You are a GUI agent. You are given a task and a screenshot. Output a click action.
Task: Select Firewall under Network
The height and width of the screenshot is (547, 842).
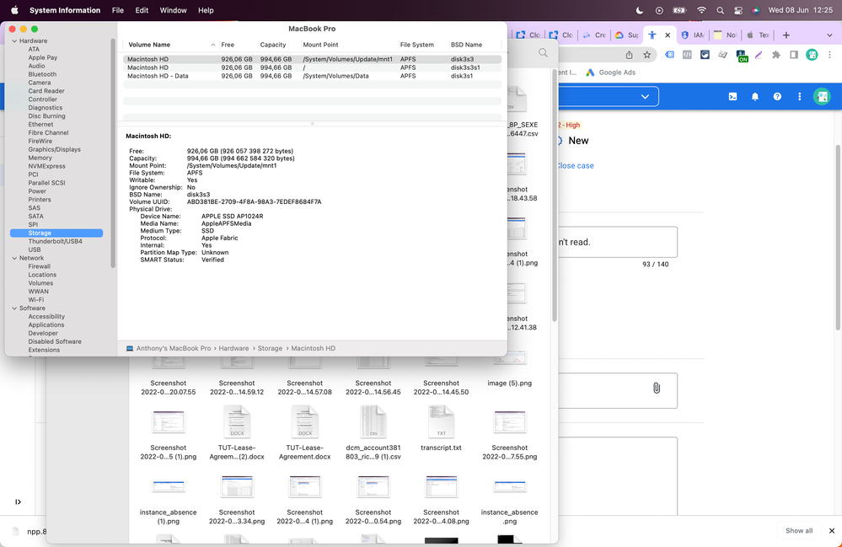[40, 266]
